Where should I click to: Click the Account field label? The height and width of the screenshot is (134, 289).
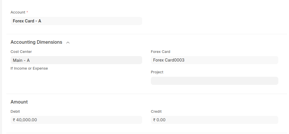[18, 12]
